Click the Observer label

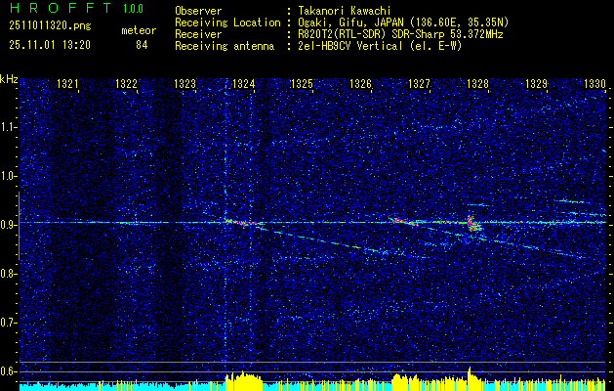click(198, 11)
